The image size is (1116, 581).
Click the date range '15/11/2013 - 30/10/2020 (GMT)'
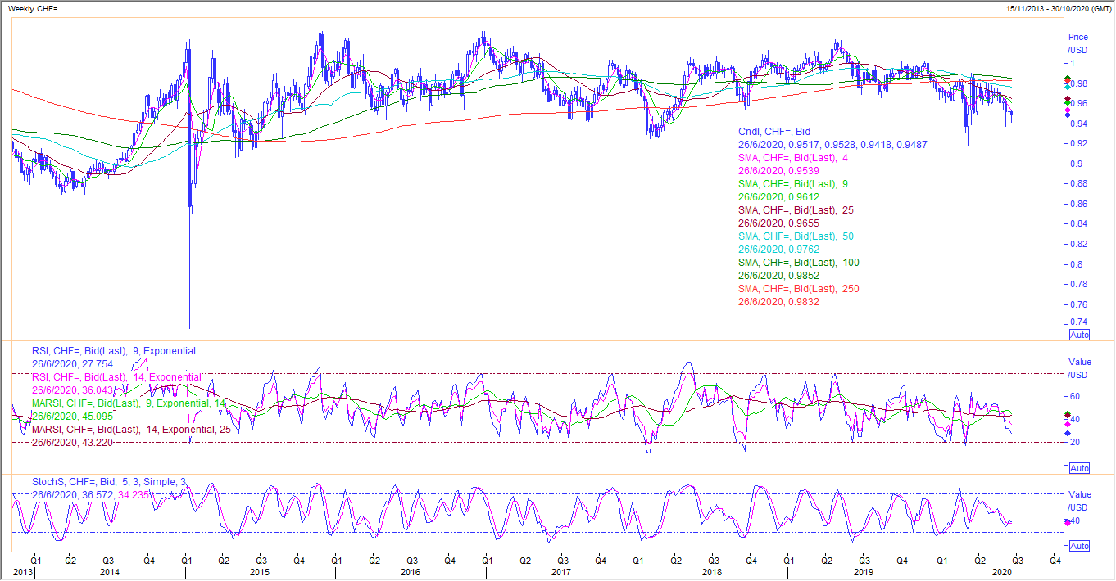(x=1059, y=7)
